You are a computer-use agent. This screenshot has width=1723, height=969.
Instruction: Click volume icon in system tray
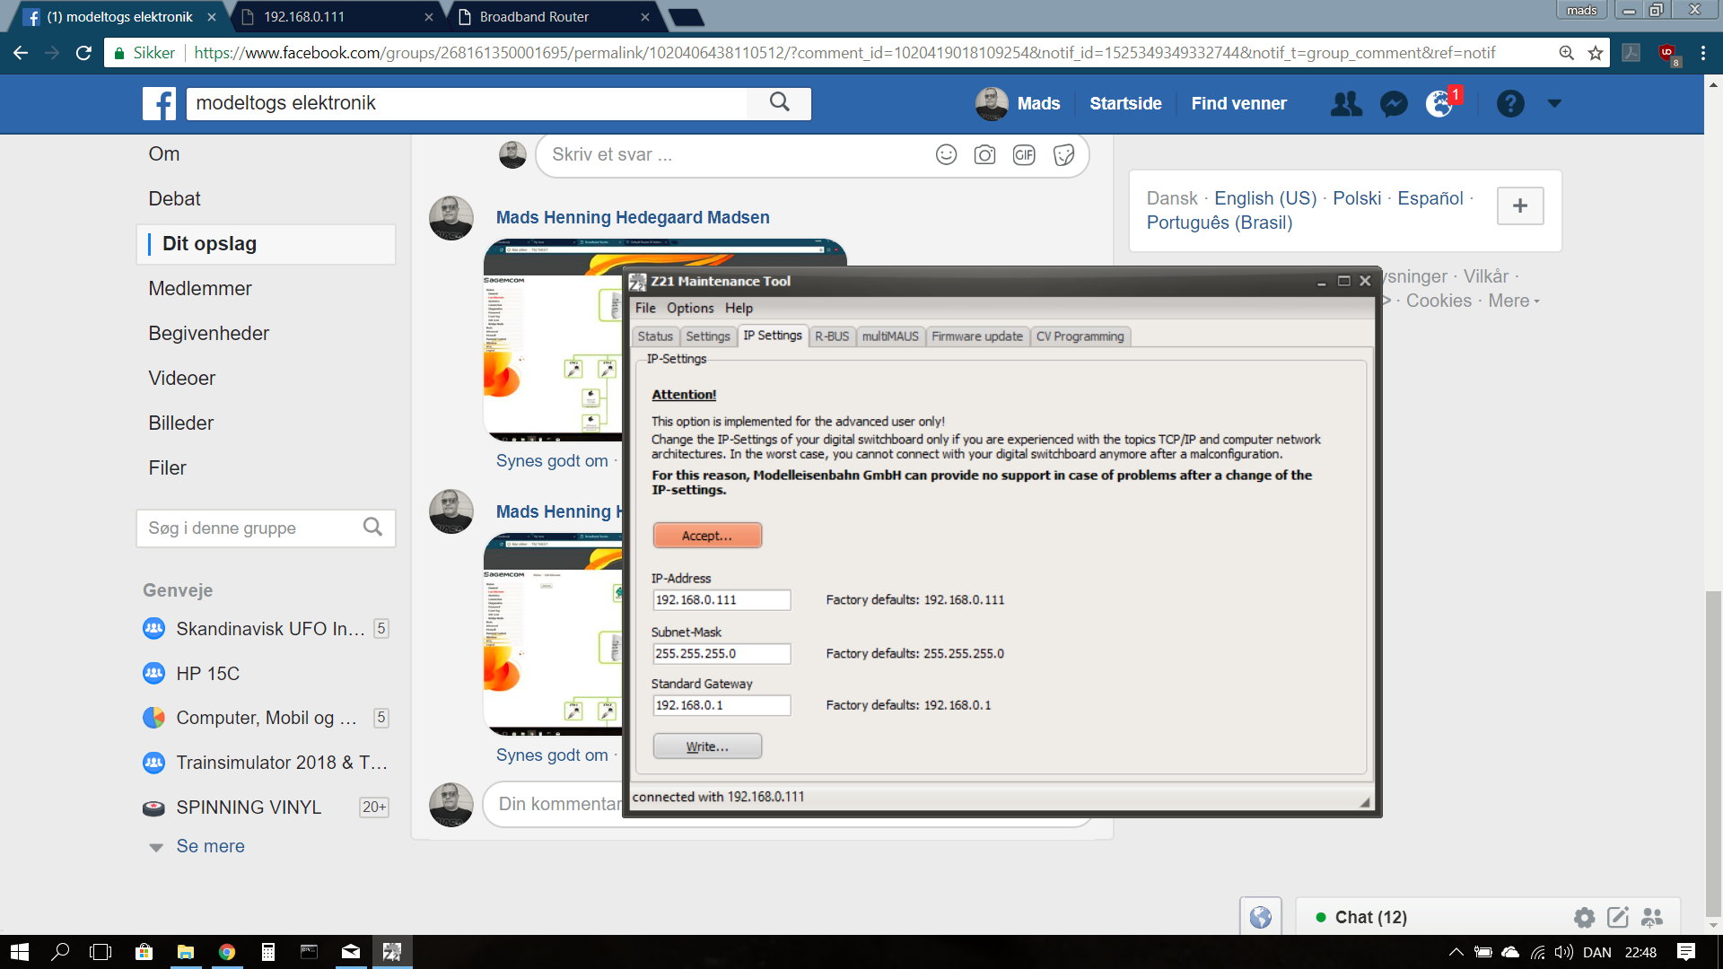[x=1564, y=952]
